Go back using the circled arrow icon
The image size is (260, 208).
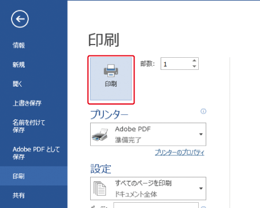[x=20, y=19]
